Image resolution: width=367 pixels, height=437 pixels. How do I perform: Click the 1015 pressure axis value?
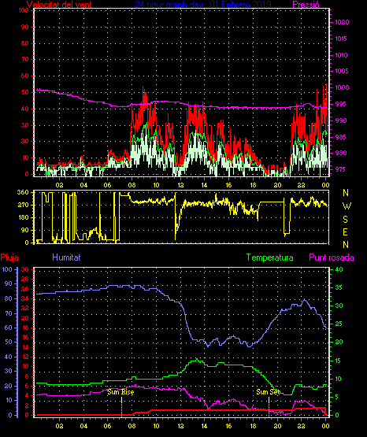[341, 39]
